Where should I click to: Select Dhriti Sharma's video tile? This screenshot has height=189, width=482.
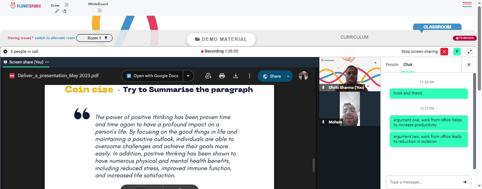350,74
